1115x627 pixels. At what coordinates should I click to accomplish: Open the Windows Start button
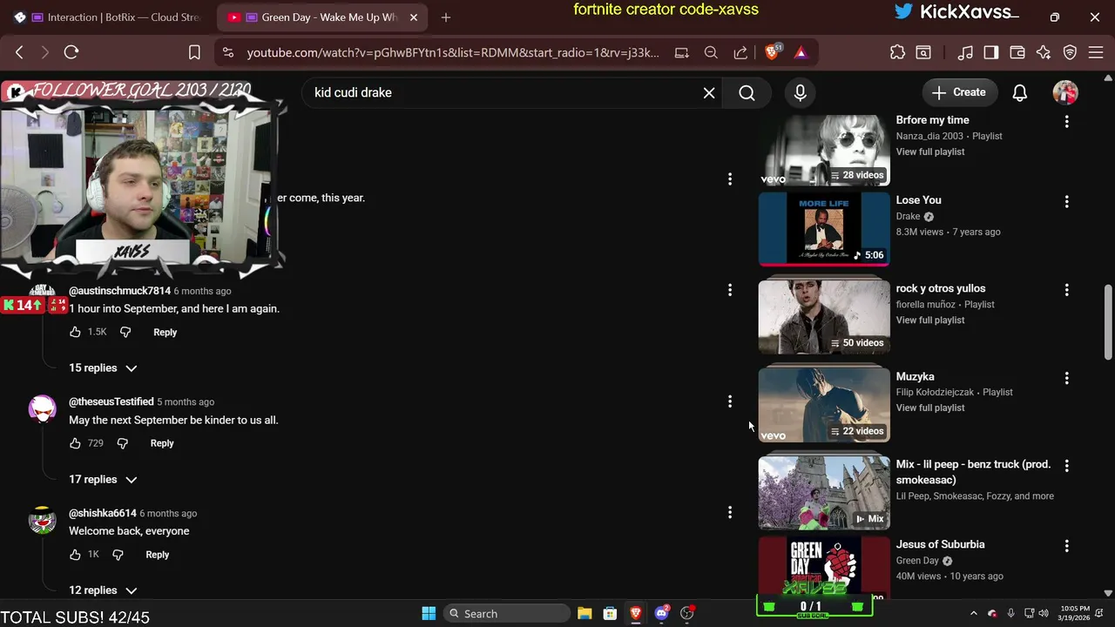click(x=429, y=614)
